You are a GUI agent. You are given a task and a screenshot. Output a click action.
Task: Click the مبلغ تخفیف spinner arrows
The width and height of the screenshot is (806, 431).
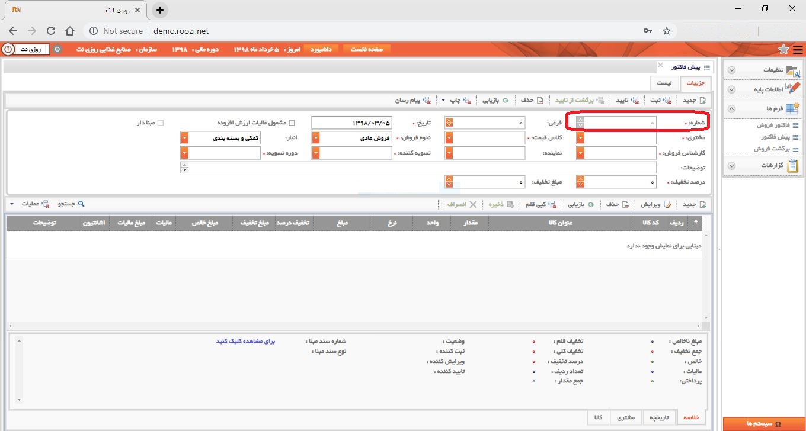(449, 182)
